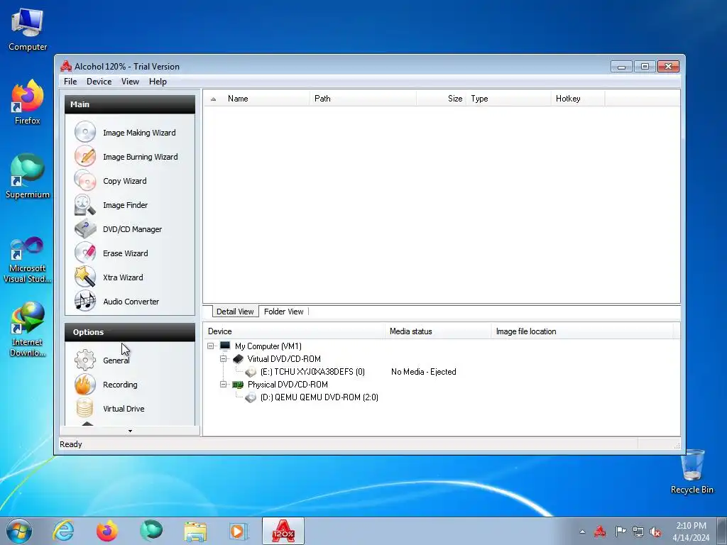Open the file explorer from the taskbar
This screenshot has height=545, width=727.
click(195, 531)
